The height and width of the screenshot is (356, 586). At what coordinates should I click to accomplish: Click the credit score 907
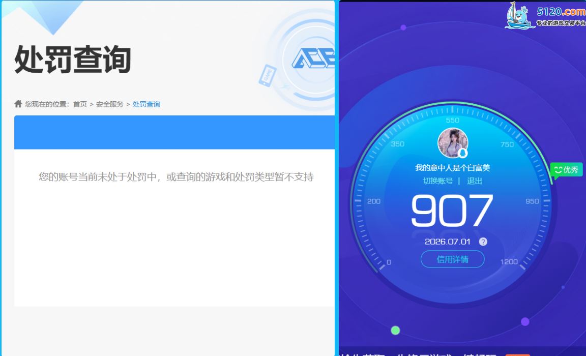pyautogui.click(x=452, y=211)
